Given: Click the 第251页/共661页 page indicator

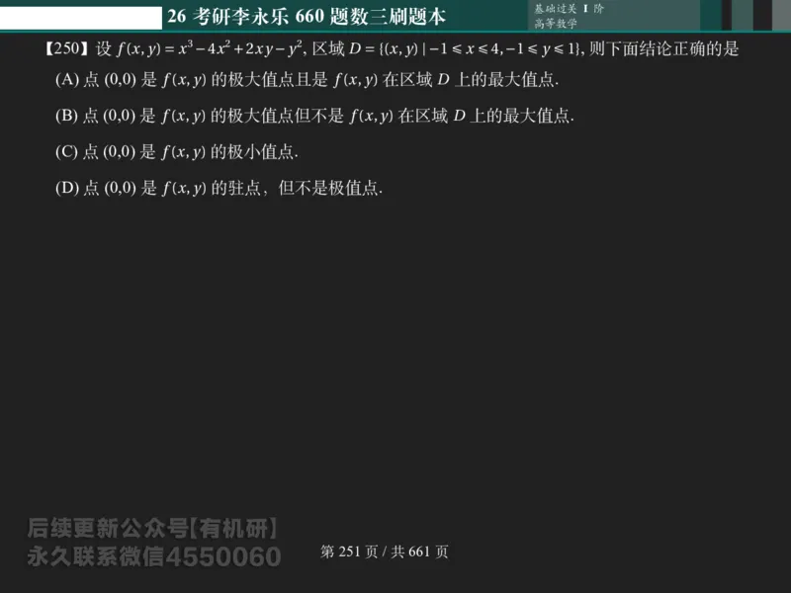Looking at the screenshot, I should click(x=385, y=552).
